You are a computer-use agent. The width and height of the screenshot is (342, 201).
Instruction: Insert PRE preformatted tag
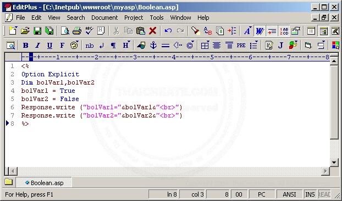pyautogui.click(x=241, y=46)
